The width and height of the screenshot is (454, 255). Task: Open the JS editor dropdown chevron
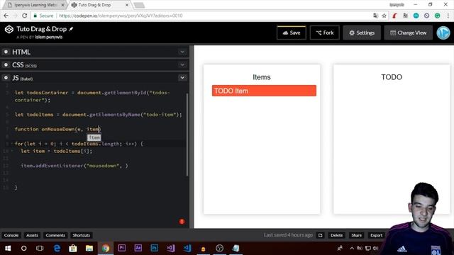pos(182,77)
